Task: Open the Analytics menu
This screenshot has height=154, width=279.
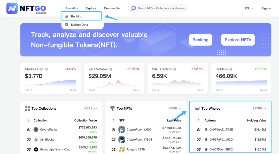Action: pyautogui.click(x=72, y=8)
